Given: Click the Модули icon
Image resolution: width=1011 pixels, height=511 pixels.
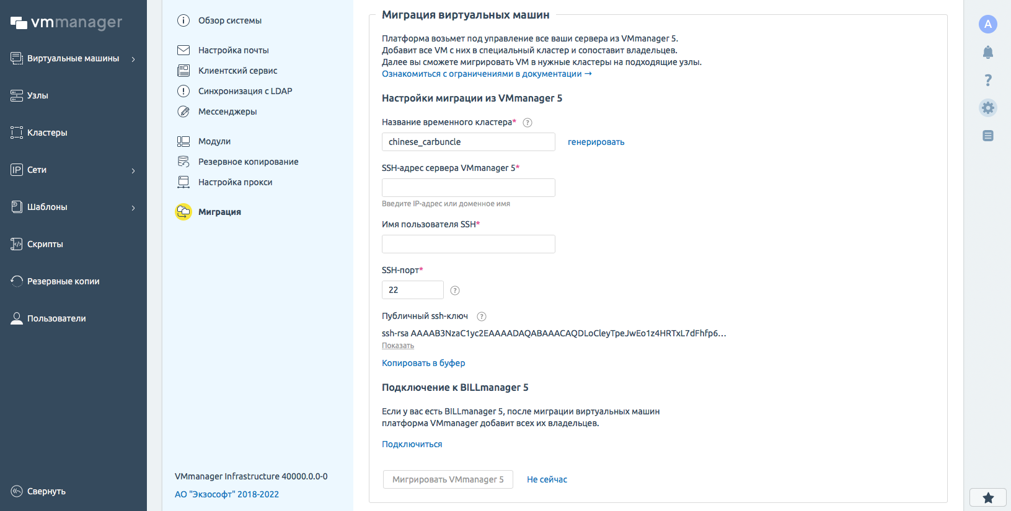Looking at the screenshot, I should point(183,141).
